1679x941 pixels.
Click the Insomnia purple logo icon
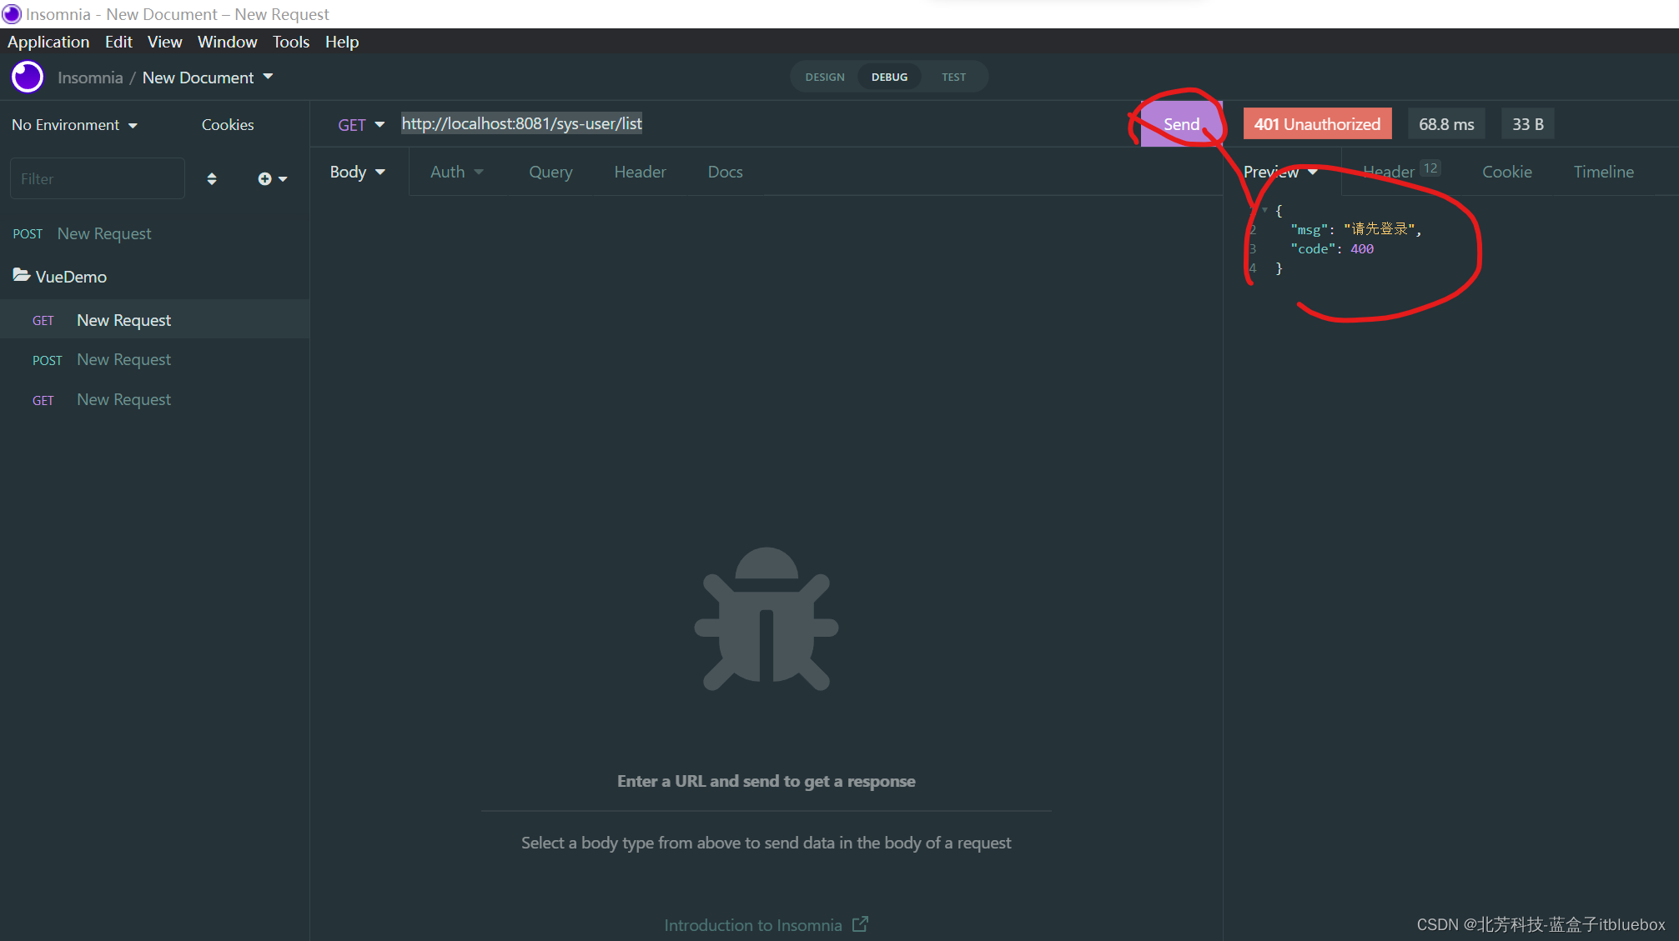(28, 78)
